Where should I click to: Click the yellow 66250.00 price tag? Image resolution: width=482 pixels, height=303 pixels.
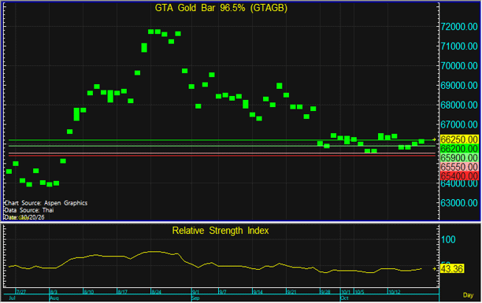coord(459,139)
